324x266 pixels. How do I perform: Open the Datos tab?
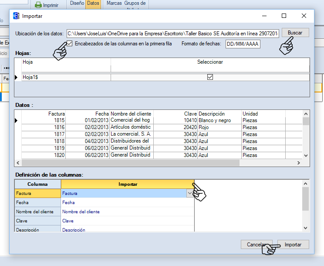[93, 3]
